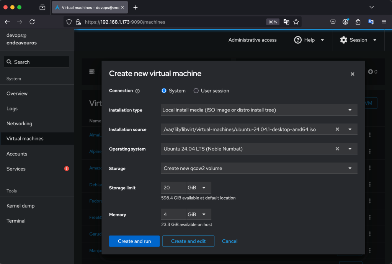Viewport: 392px width, 264px height.
Task: Open the Session menu
Action: click(358, 40)
